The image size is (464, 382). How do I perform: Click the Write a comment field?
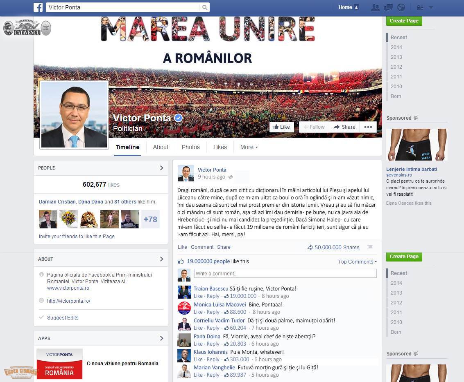285,274
